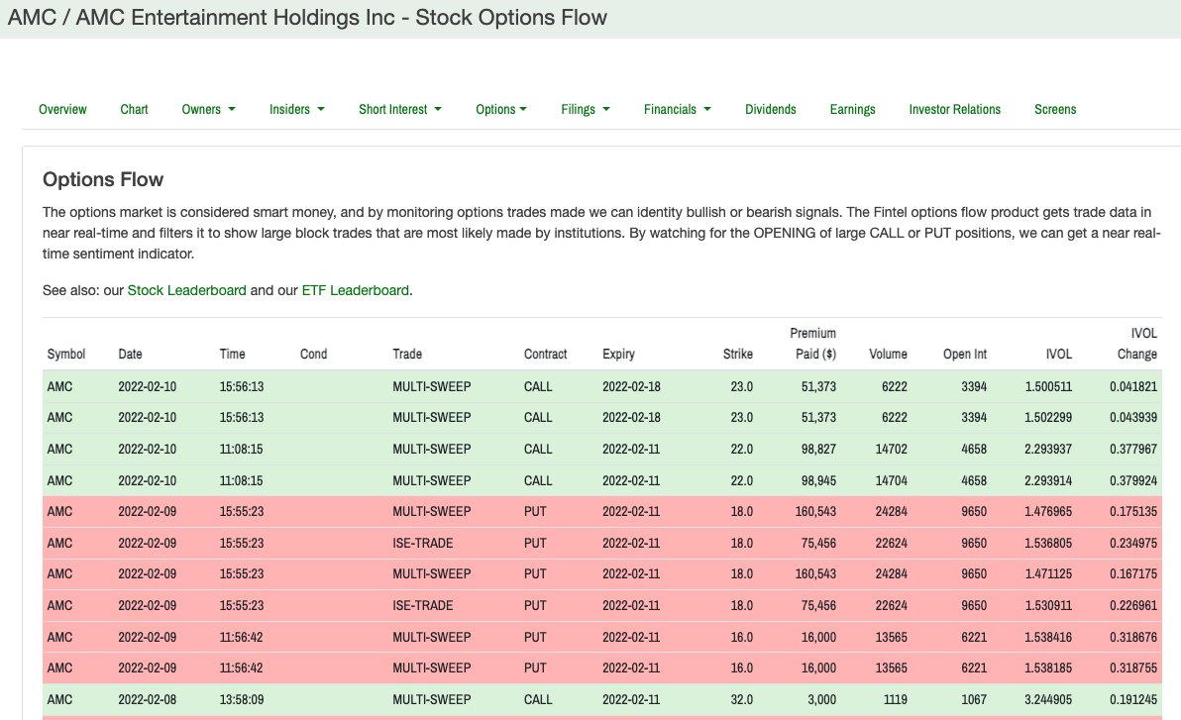Image resolution: width=1181 pixels, height=720 pixels.
Task: Open the Chart tab
Action: point(134,109)
